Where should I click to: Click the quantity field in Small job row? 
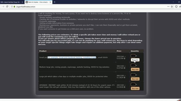[133, 56]
